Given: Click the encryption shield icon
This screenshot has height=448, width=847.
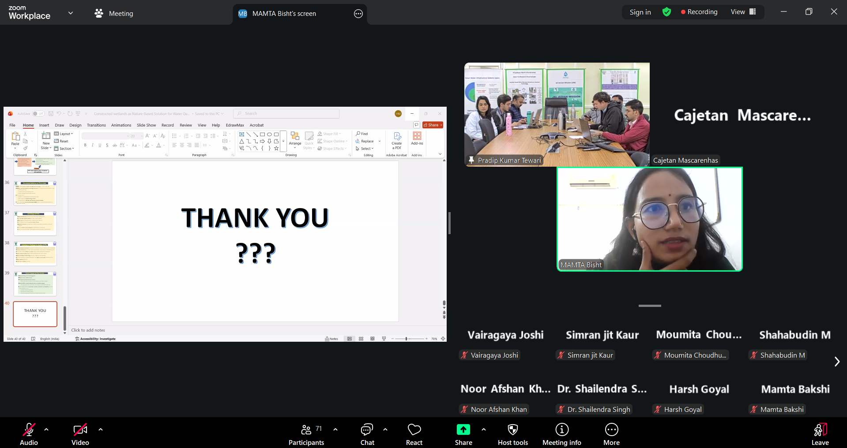Looking at the screenshot, I should [x=666, y=12].
